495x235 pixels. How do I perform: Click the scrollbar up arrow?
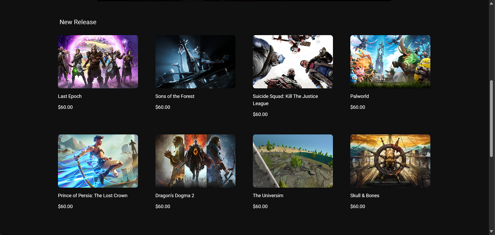[491, 3]
